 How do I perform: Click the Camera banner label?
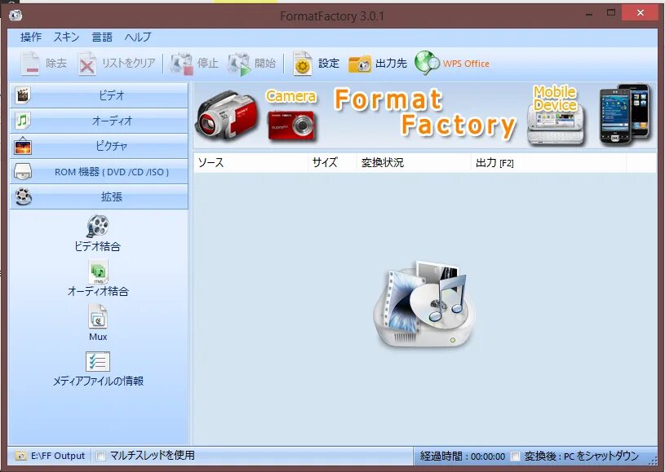[x=291, y=96]
